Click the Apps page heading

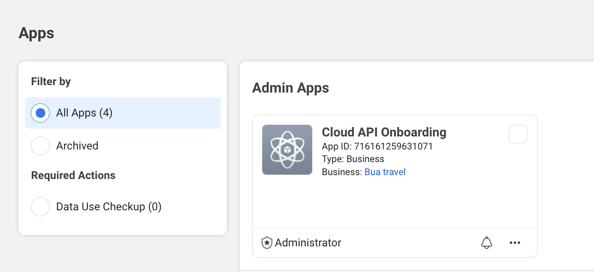36,33
